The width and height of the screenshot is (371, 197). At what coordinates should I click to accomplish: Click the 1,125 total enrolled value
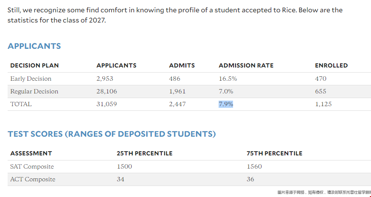[323, 104]
